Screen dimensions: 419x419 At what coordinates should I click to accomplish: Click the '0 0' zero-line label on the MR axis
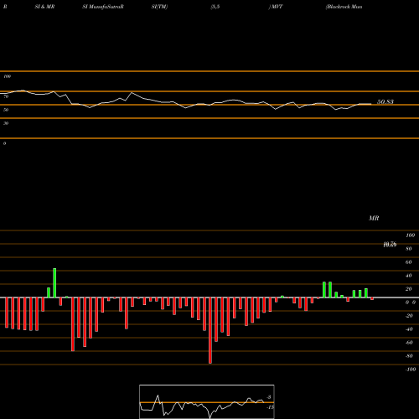point(411,303)
